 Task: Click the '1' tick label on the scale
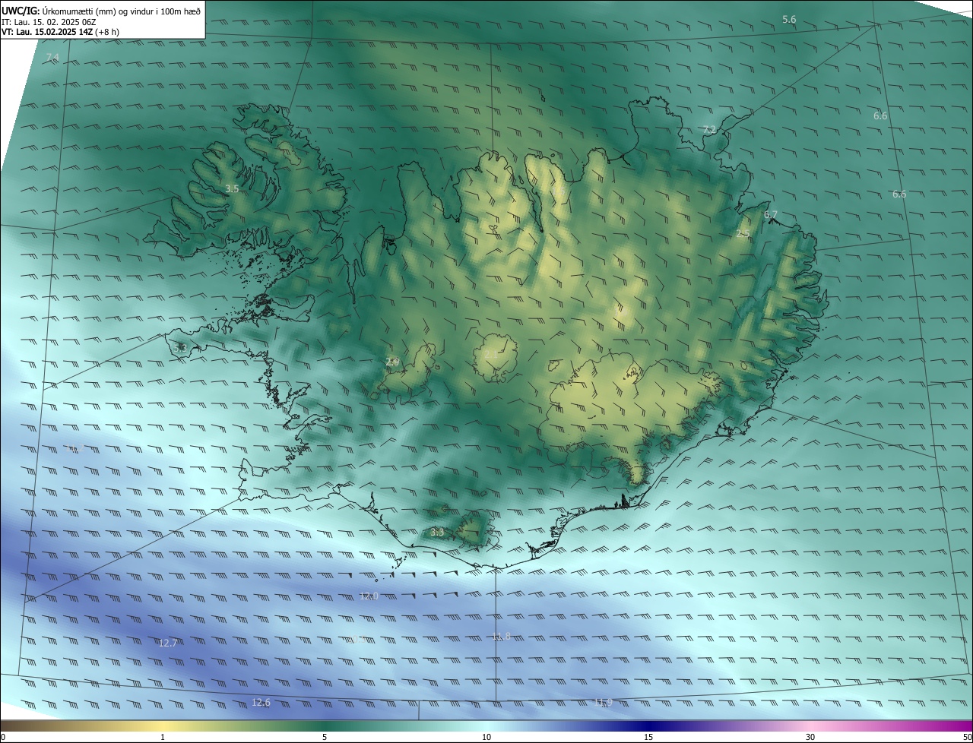163,738
